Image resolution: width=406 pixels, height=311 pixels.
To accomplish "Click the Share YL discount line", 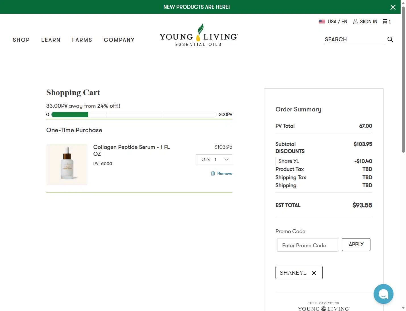I will [324, 161].
